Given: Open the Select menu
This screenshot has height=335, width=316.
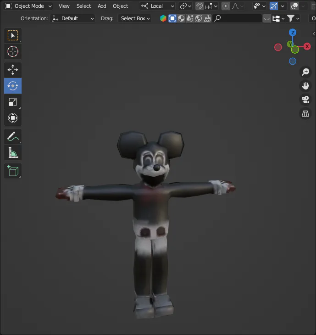Looking at the screenshot, I should (x=83, y=6).
